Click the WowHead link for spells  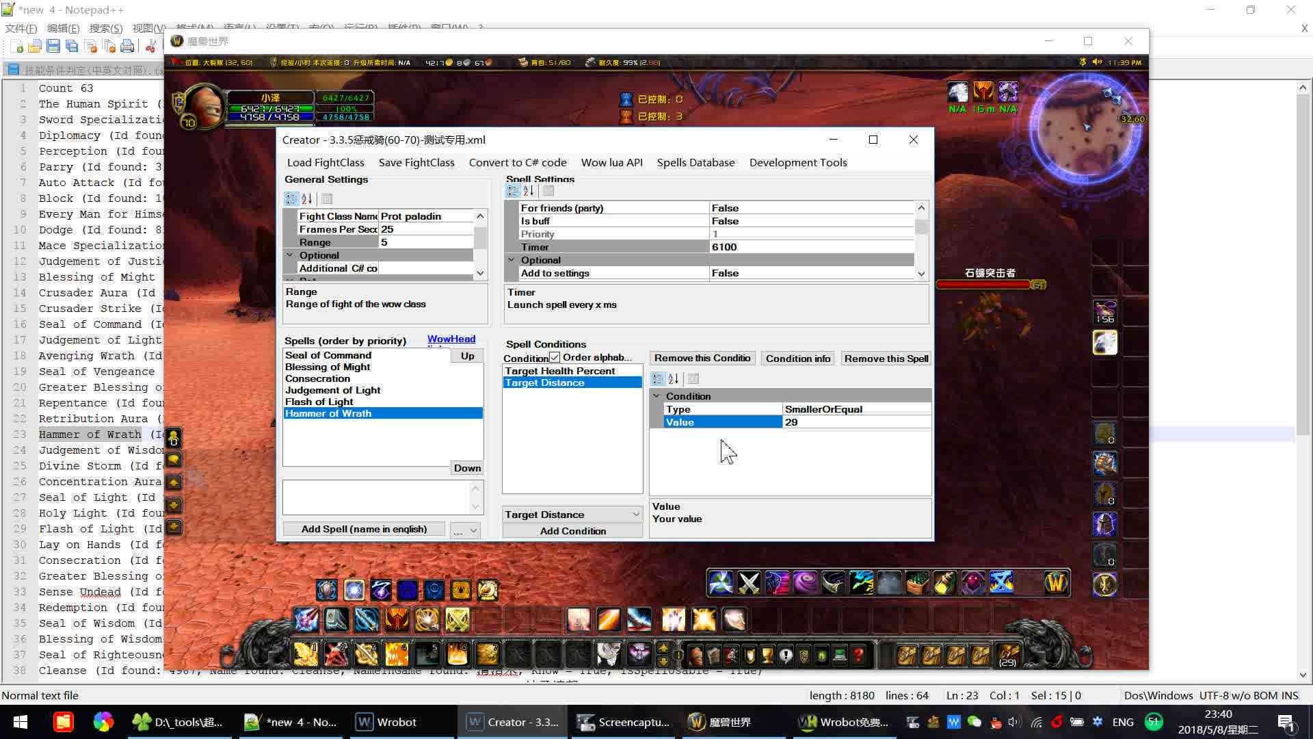click(x=451, y=337)
